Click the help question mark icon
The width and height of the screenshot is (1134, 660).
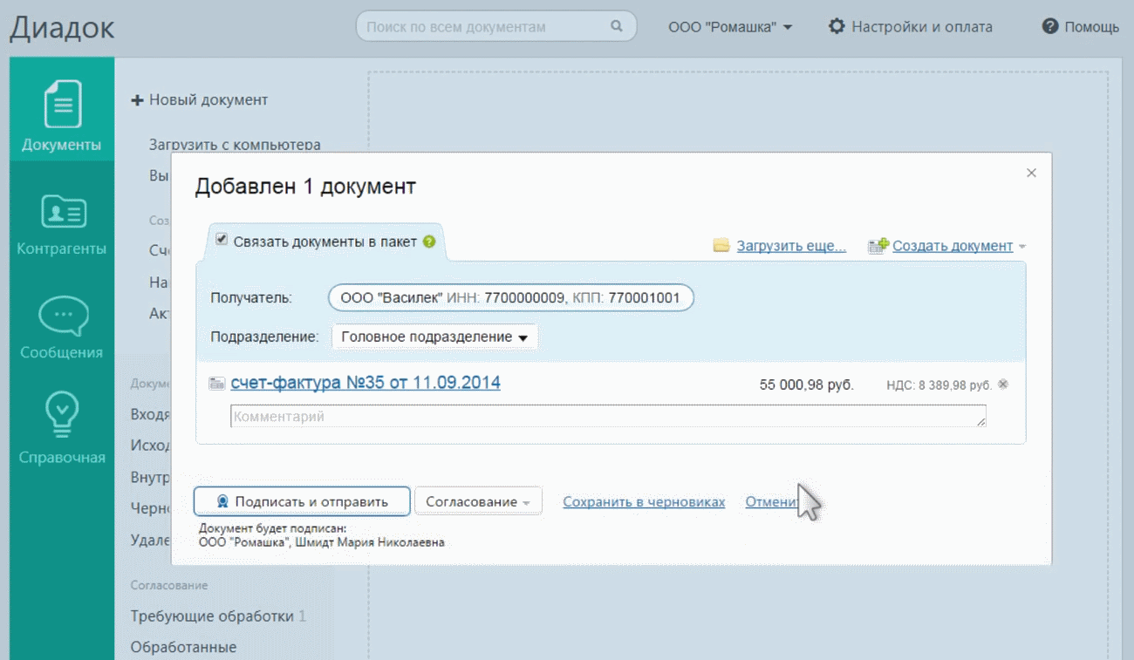click(x=1050, y=26)
